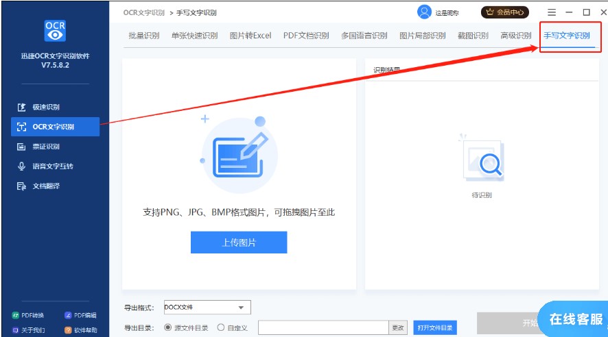Click the supported formats PNG、JPG、BMP text
Screen dimensions: 608x337
239,212
